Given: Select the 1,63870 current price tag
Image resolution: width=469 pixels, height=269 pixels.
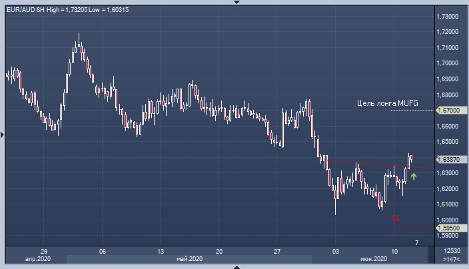Looking at the screenshot, I should point(450,160).
